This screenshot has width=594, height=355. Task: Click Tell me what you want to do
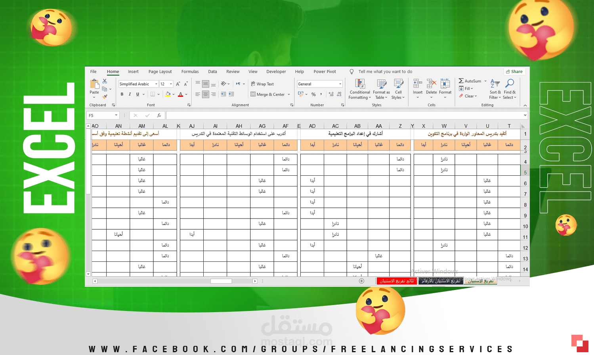(385, 72)
